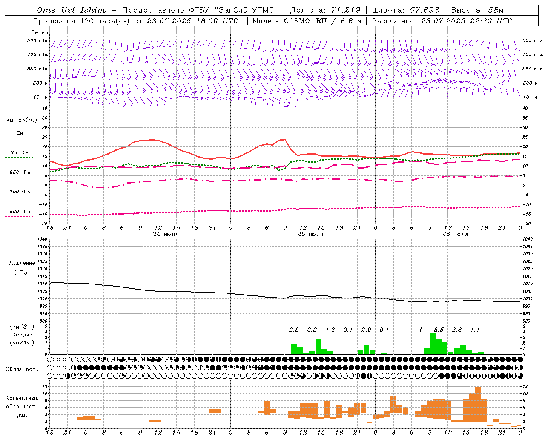Click the 25 июля date label
The width and height of the screenshot is (545, 436).
coord(310,234)
